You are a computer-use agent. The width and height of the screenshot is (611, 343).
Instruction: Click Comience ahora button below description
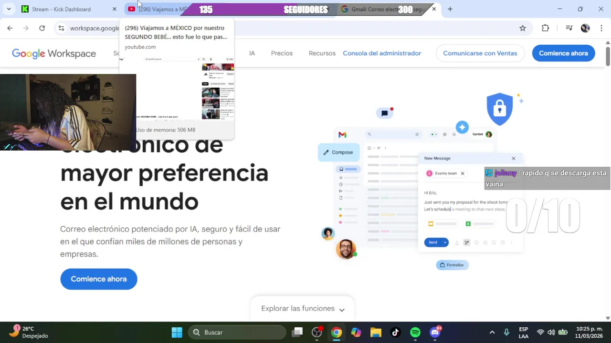point(99,279)
